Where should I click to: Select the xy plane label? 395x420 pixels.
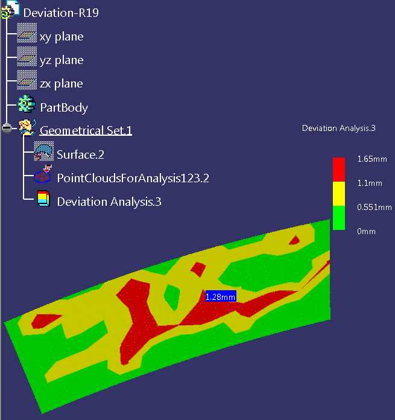(62, 37)
